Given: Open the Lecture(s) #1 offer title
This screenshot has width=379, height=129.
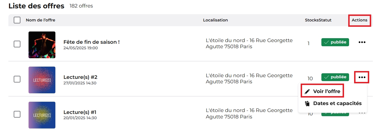Looking at the screenshot, I should coord(80,112).
